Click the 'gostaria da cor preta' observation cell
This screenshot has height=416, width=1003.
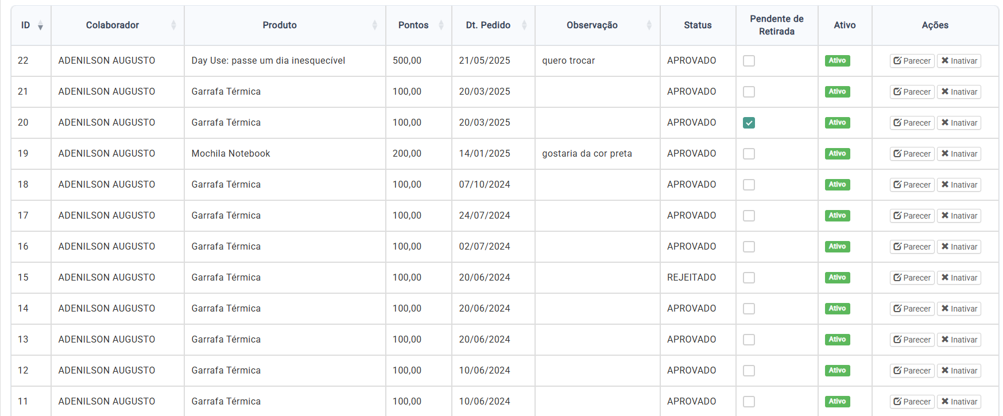587,154
